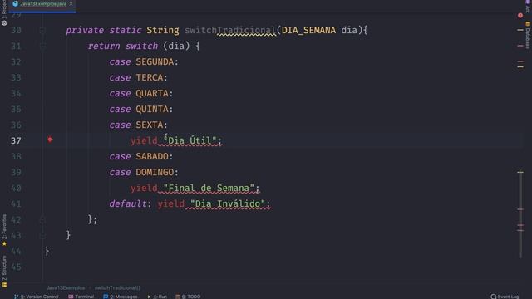Click the QUARTA case label
Screen dimensions: 532x299
(x=152, y=93)
